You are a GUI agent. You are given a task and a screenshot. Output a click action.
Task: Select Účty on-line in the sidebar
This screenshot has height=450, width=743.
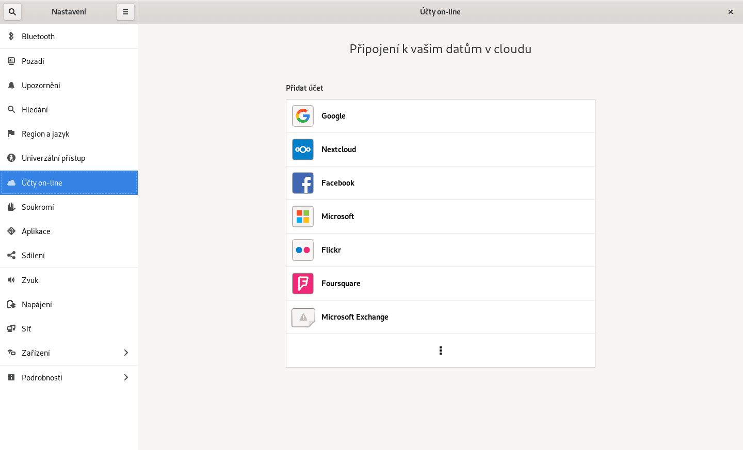[x=69, y=182]
